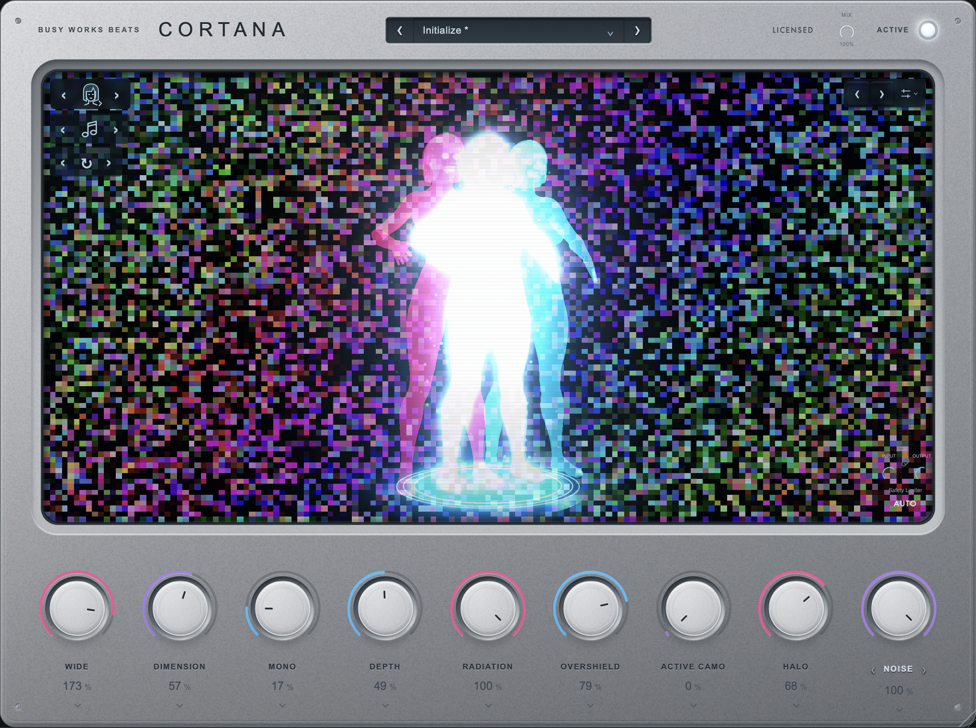This screenshot has width=976, height=728.
Task: Toggle the ACTIVE power button
Action: 928,30
